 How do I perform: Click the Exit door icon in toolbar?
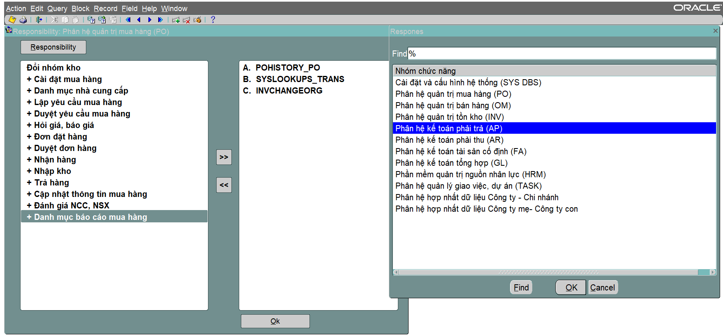tap(39, 20)
